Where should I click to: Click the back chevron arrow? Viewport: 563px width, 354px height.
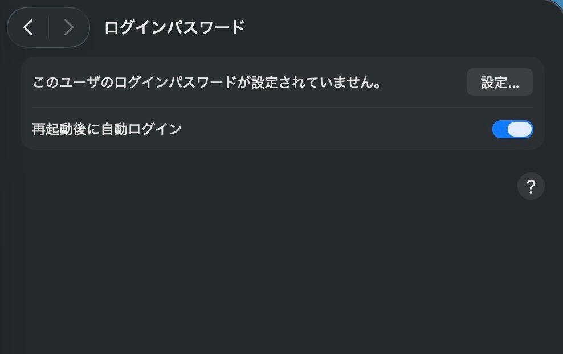pyautogui.click(x=28, y=27)
